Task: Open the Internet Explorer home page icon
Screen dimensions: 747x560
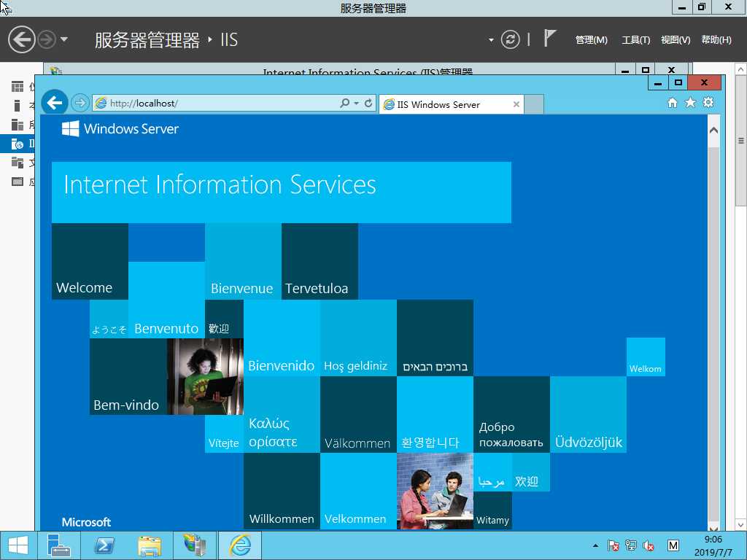Action: [672, 102]
